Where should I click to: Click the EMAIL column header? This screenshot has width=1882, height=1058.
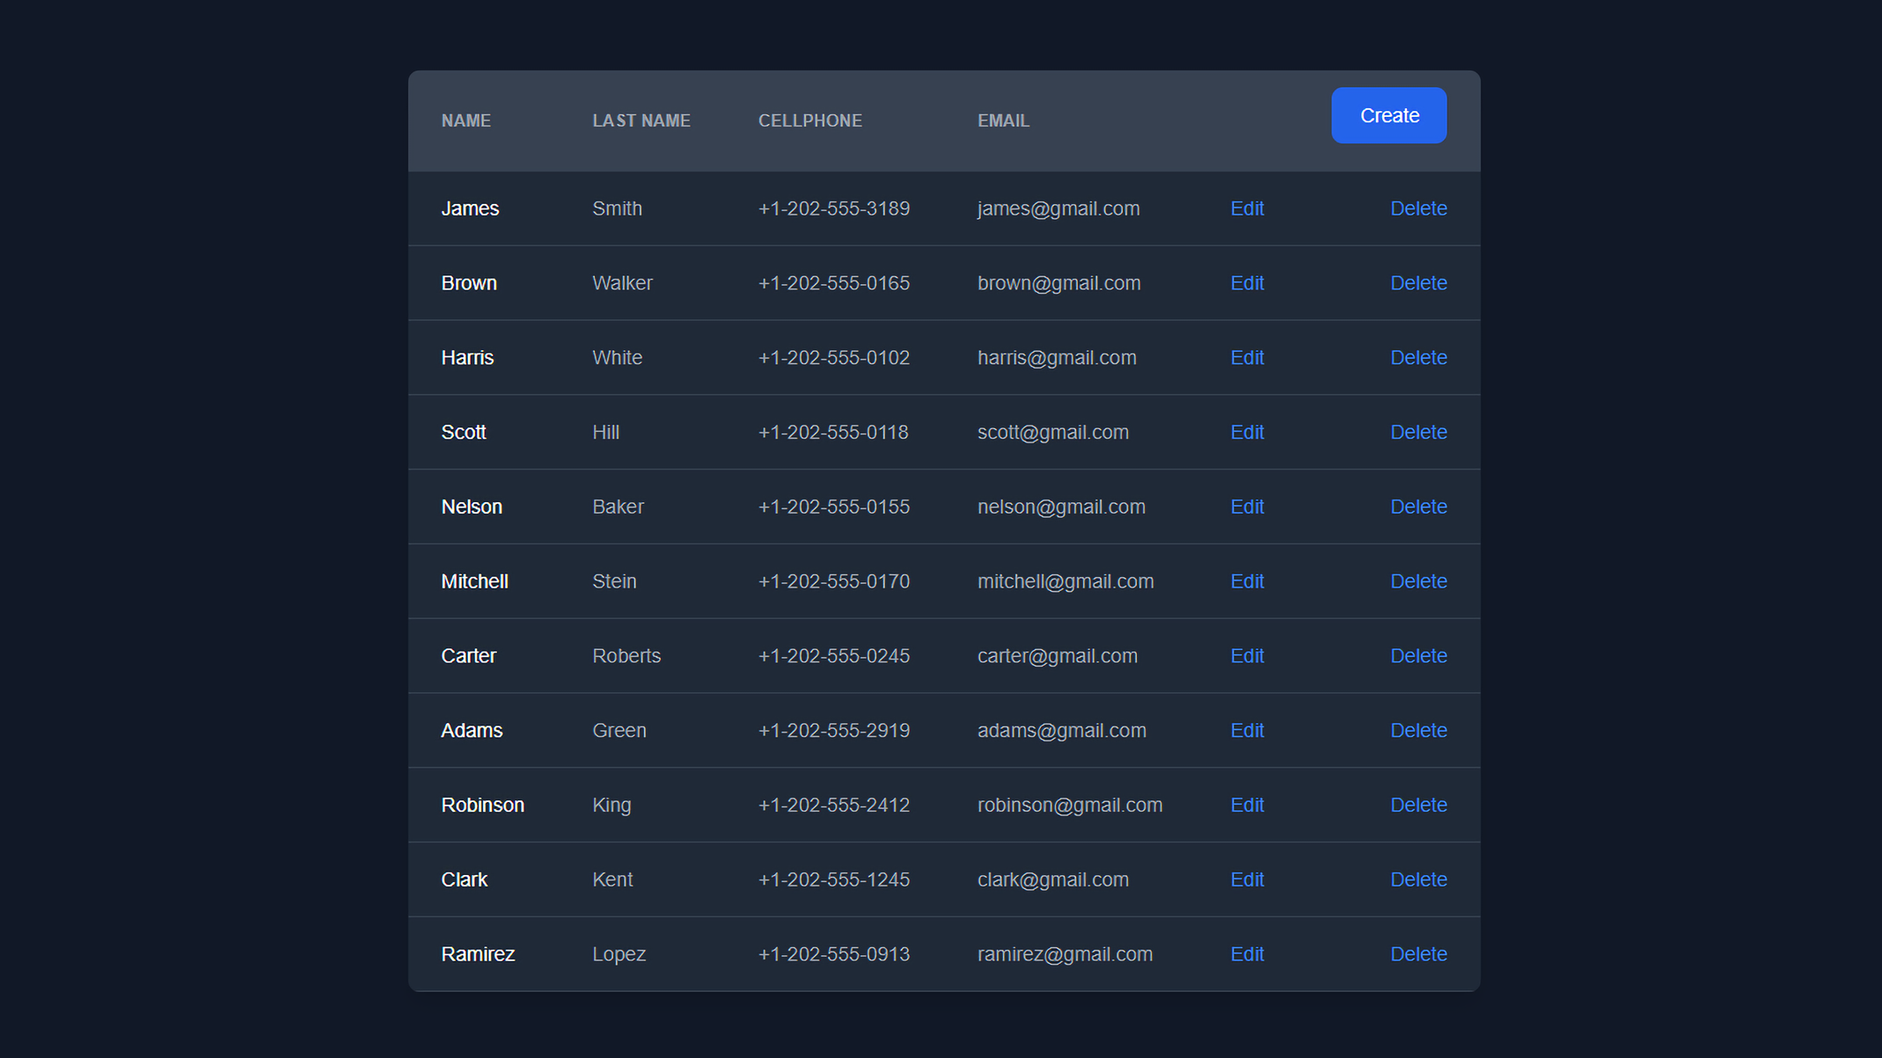tap(1003, 120)
